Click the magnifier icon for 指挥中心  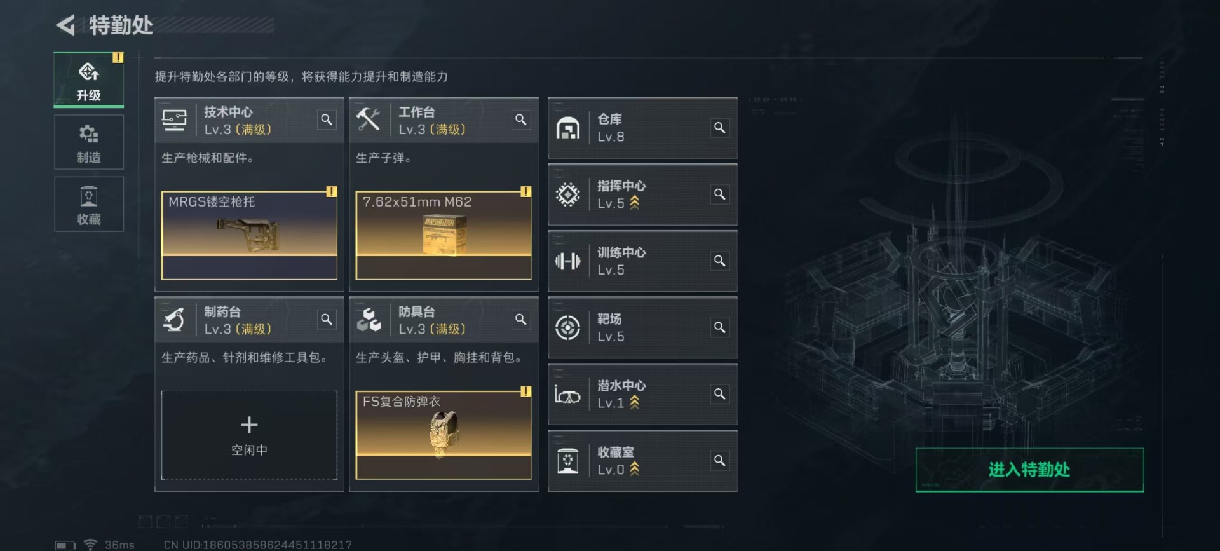click(x=719, y=194)
